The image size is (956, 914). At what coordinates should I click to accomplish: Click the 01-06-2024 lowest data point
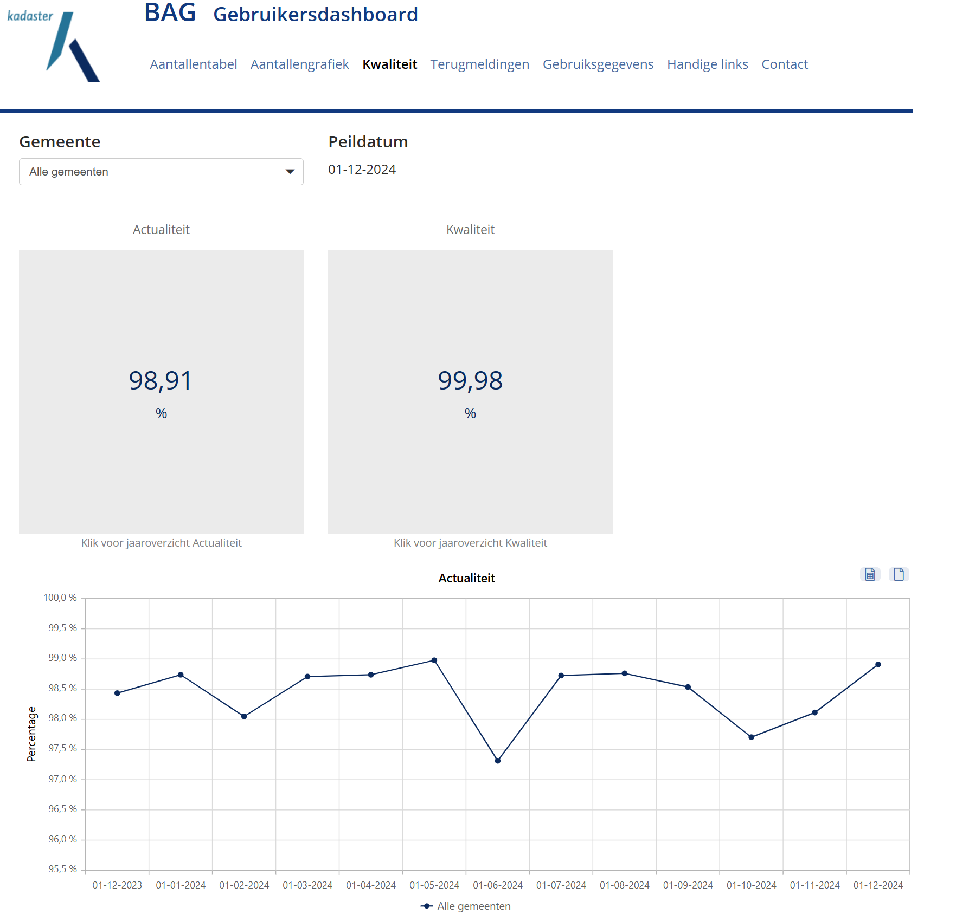(498, 761)
